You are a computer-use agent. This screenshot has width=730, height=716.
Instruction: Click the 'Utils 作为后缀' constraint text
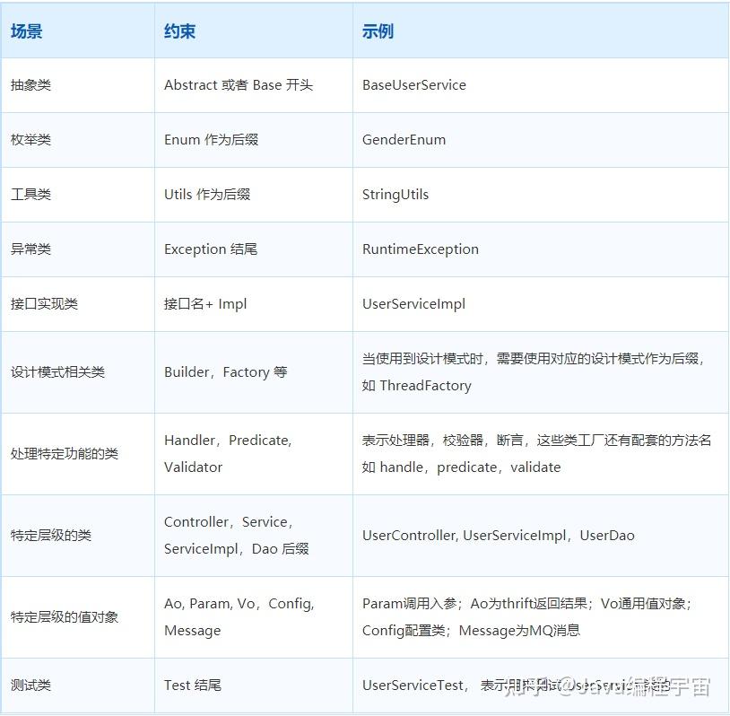click(x=207, y=195)
